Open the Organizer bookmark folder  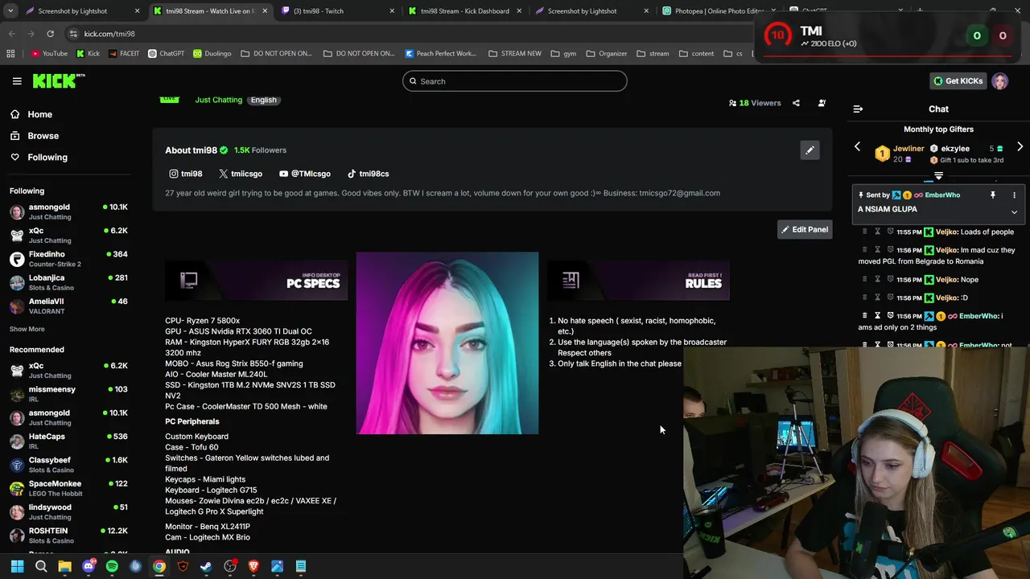606,54
